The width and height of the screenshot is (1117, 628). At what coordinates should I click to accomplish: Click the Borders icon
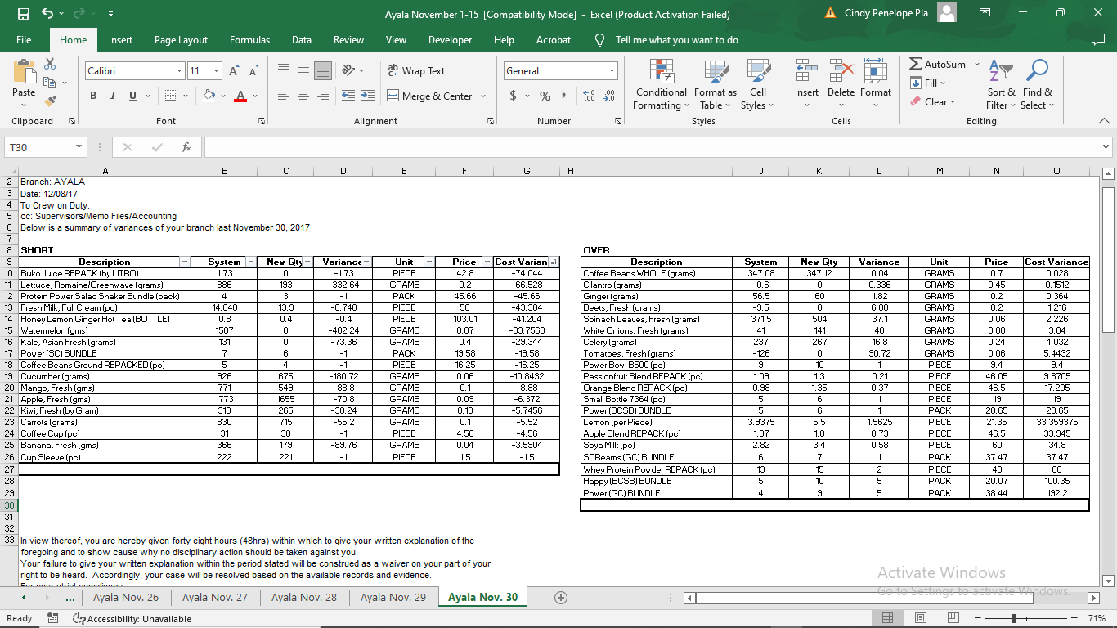pyautogui.click(x=170, y=96)
